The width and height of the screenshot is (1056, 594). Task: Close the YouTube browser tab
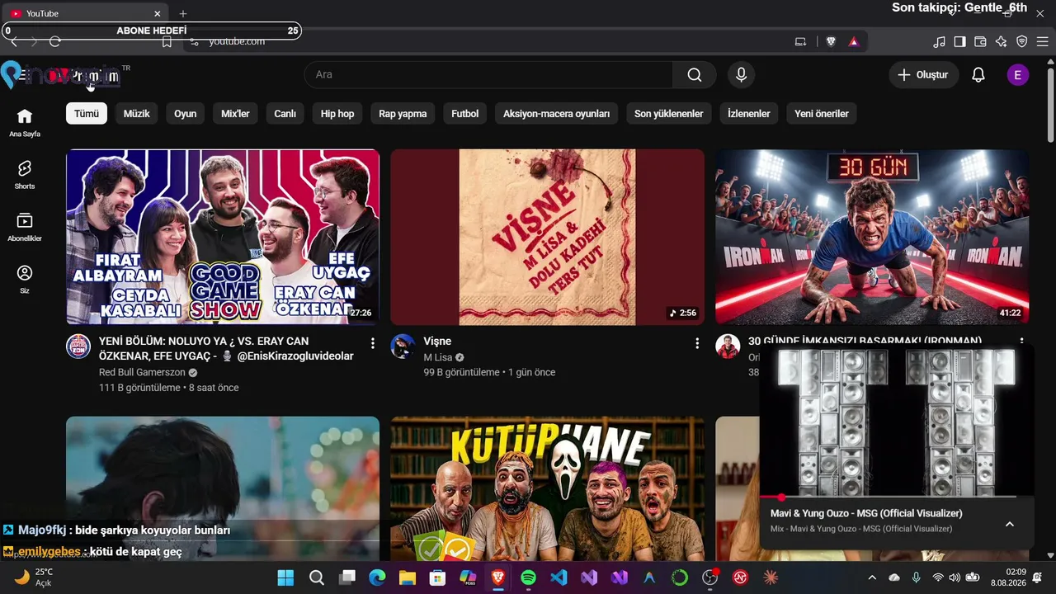pyautogui.click(x=158, y=13)
